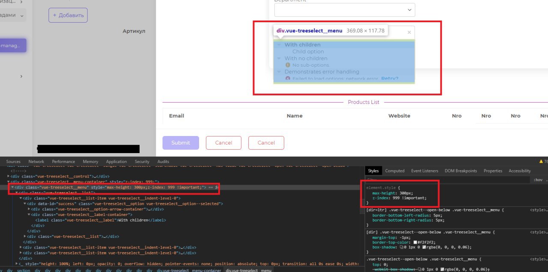Open the Application DevTools tab
This screenshot has width=548, height=272.
click(116, 162)
